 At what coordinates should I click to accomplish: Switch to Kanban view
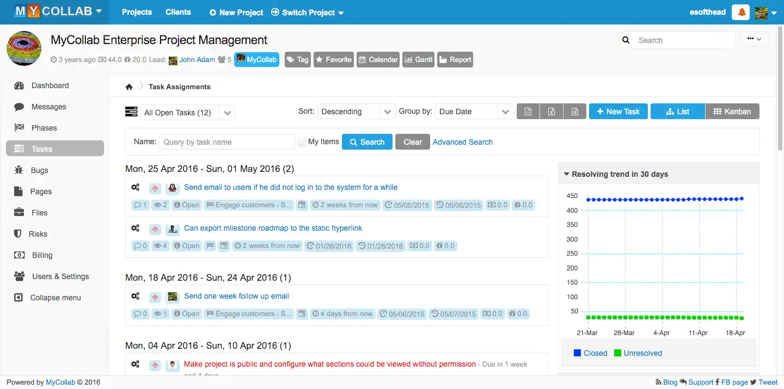click(732, 112)
